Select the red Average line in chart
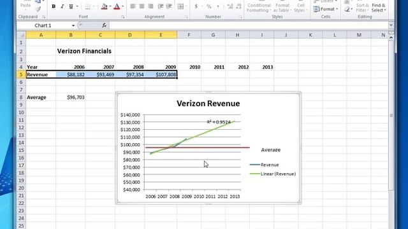Image resolution: width=408 pixels, height=229 pixels. (x=198, y=148)
